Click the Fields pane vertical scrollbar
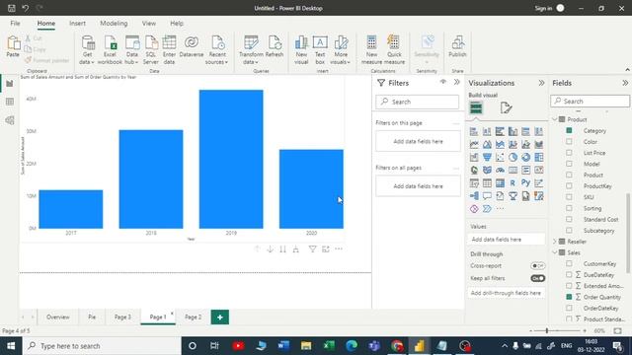 (628, 234)
